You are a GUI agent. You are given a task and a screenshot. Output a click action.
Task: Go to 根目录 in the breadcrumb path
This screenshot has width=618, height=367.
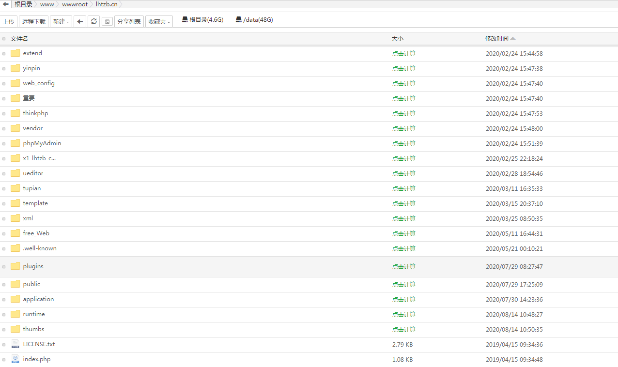(23, 4)
